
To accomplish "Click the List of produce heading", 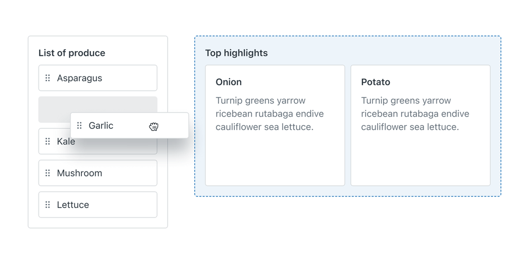I will 72,53.
